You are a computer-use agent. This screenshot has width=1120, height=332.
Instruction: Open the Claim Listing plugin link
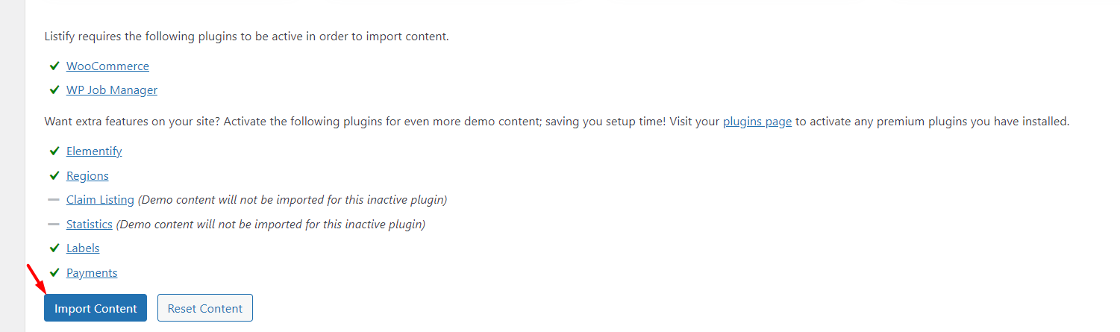click(100, 200)
